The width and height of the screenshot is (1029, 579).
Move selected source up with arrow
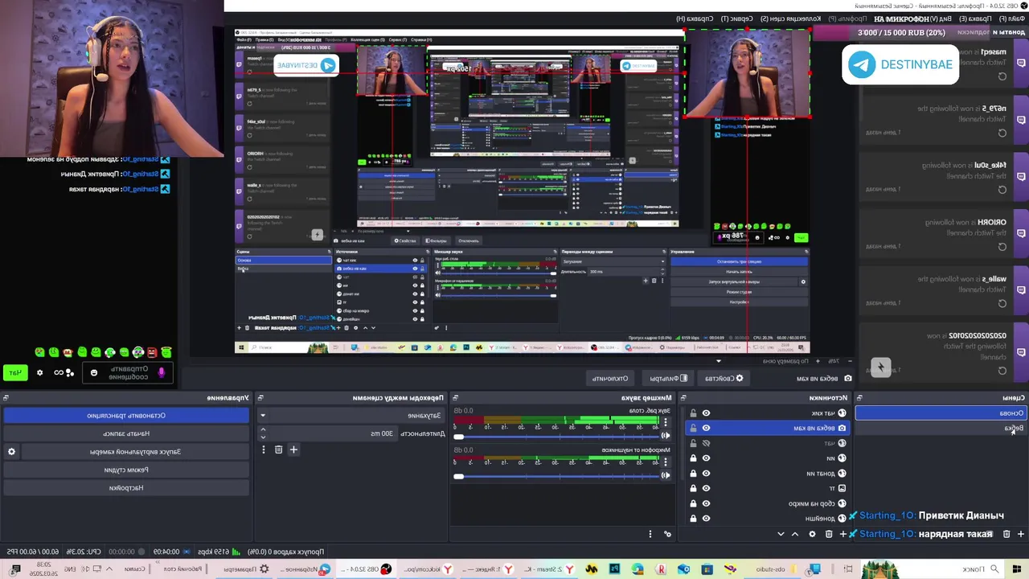(x=794, y=534)
